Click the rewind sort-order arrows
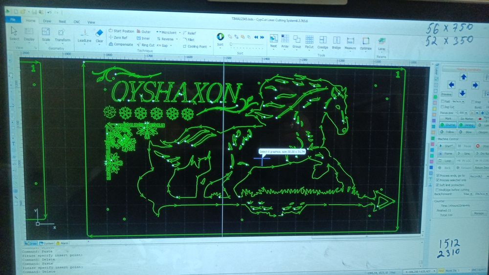The height and width of the screenshot is (275, 489). click(256, 37)
